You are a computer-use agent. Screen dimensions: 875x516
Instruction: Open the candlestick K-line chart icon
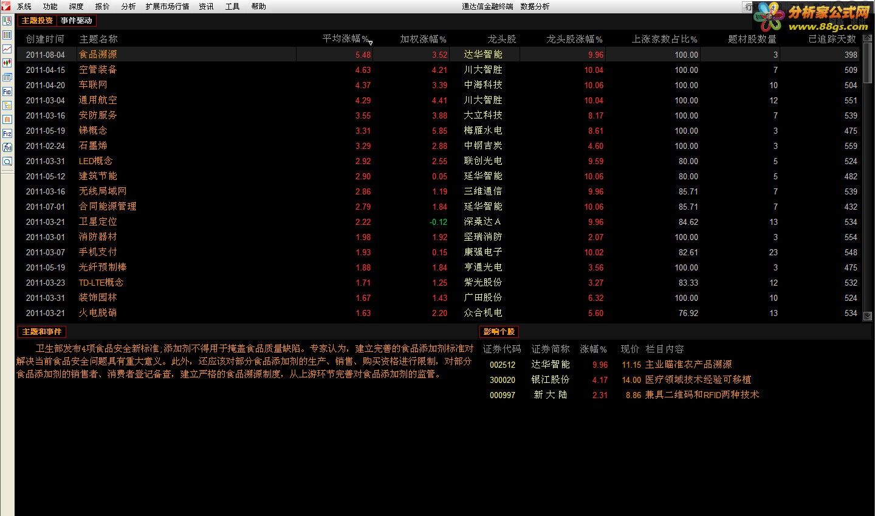[7, 63]
